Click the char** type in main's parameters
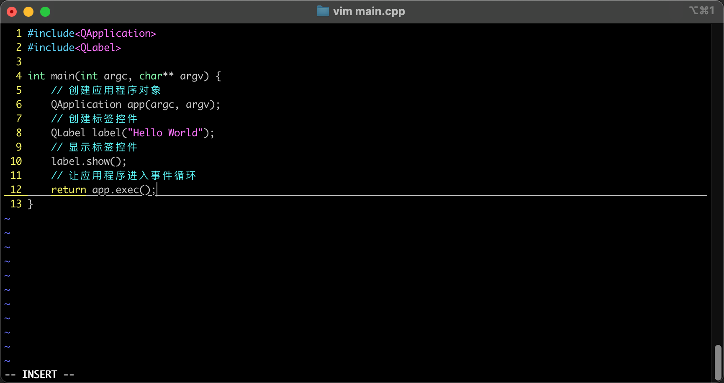Screen dimensions: 724x383 (x=156, y=76)
